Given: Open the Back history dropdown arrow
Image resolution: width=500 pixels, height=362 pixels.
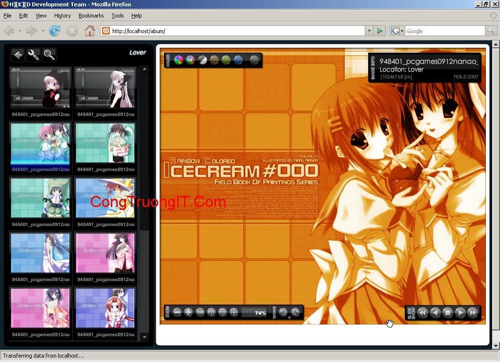Looking at the screenshot, I should 20,31.
